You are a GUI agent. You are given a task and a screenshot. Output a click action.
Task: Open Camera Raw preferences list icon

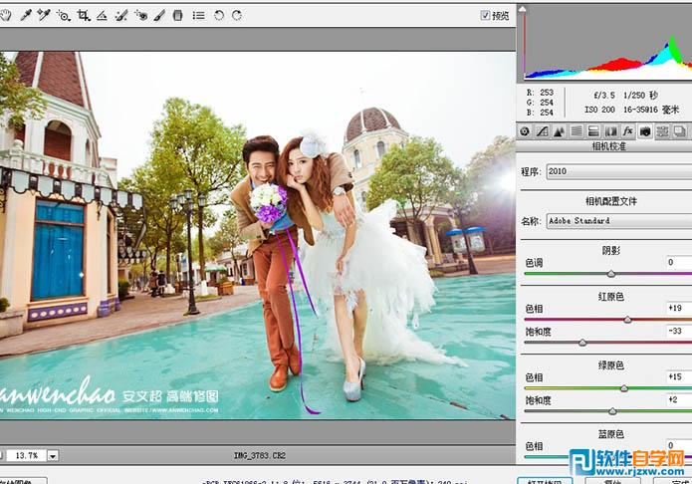198,16
